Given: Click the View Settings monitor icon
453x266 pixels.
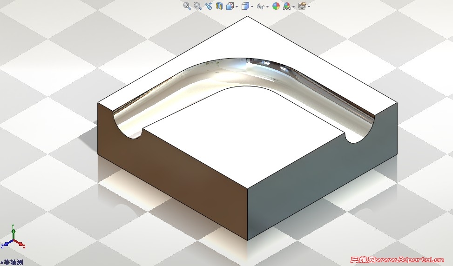Looking at the screenshot, I should pos(302,6).
